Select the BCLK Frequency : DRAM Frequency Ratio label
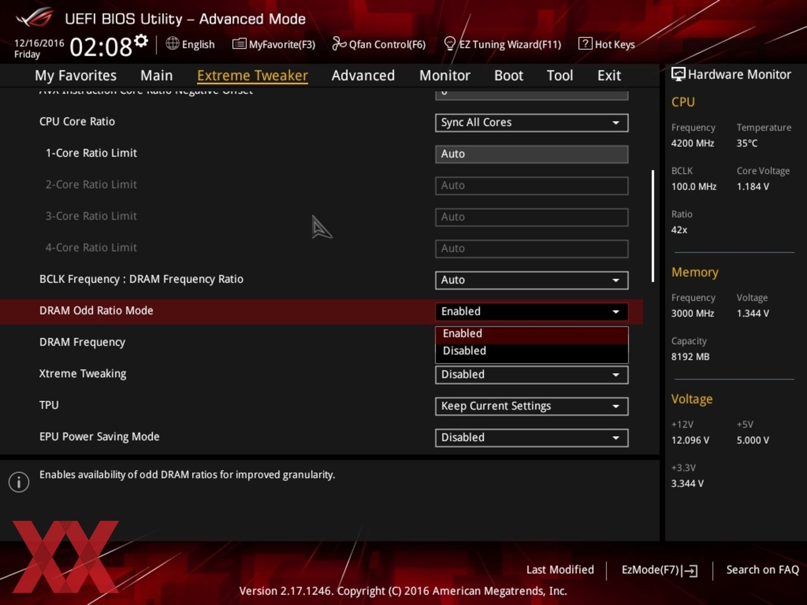 (141, 279)
